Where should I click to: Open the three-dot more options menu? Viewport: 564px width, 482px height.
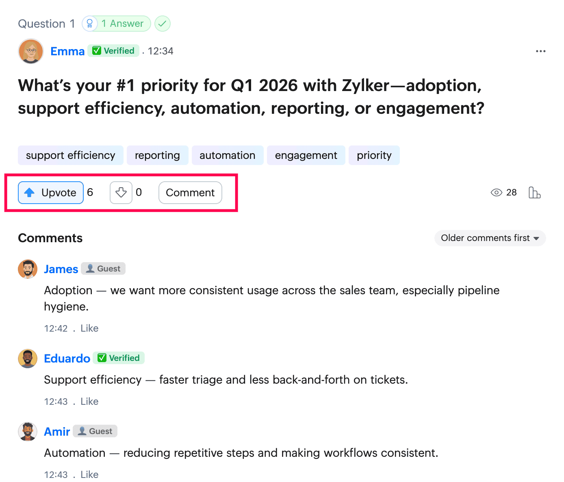click(x=540, y=51)
